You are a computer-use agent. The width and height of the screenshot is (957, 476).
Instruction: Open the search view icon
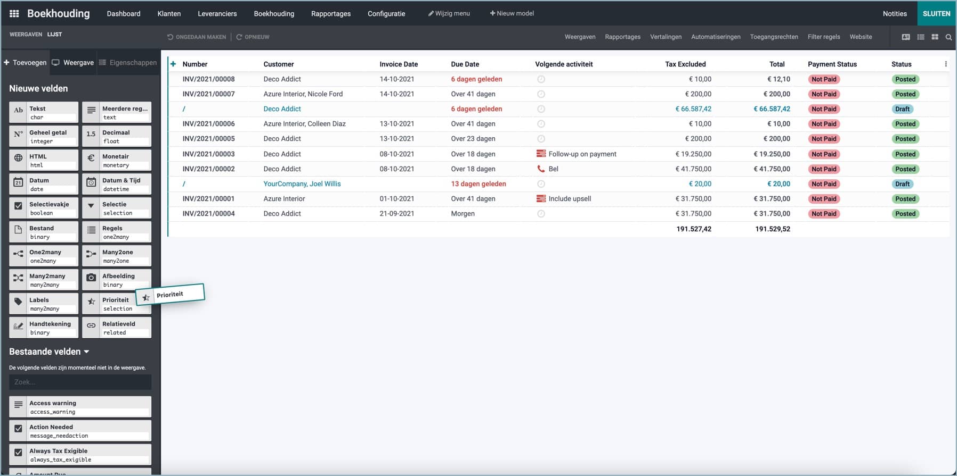(x=948, y=37)
